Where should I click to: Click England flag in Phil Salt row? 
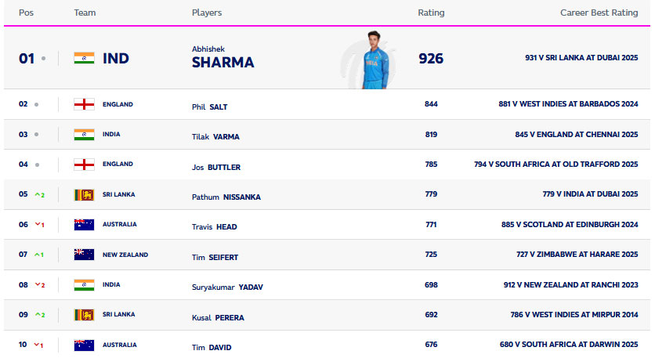[84, 104]
